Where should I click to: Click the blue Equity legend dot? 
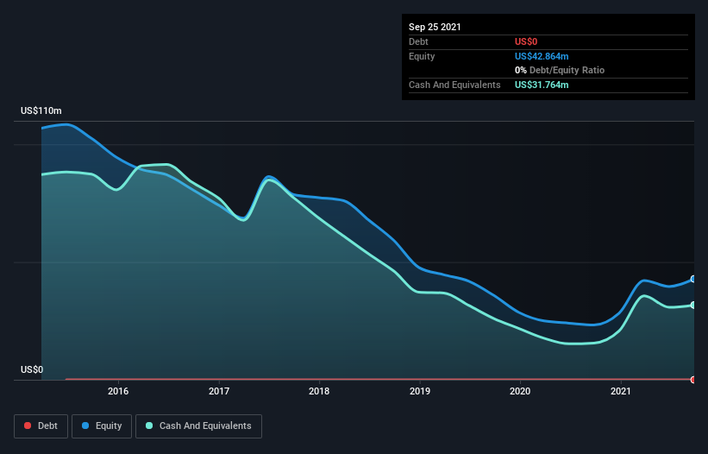click(85, 426)
